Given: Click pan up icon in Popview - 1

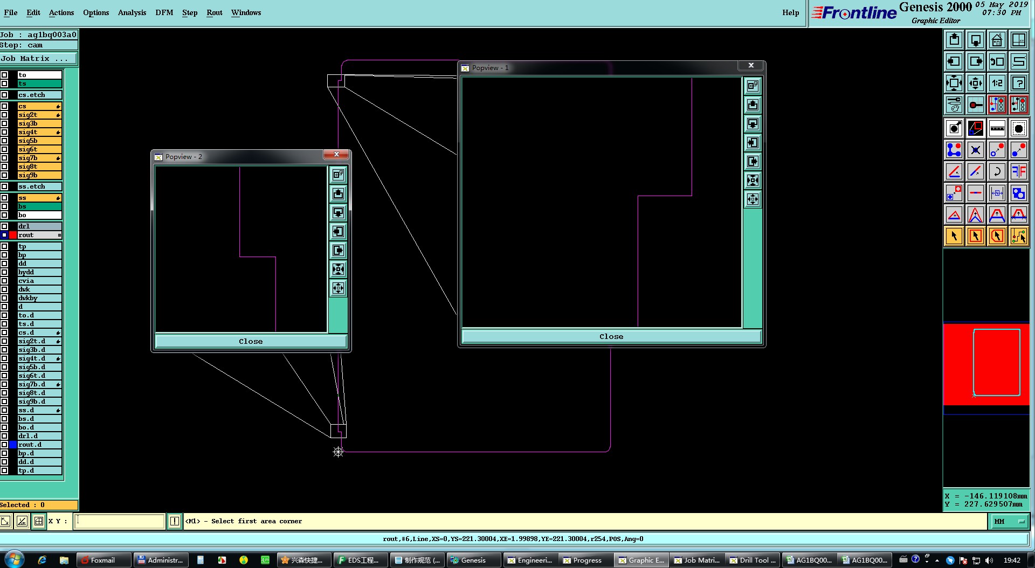Looking at the screenshot, I should pos(753,105).
